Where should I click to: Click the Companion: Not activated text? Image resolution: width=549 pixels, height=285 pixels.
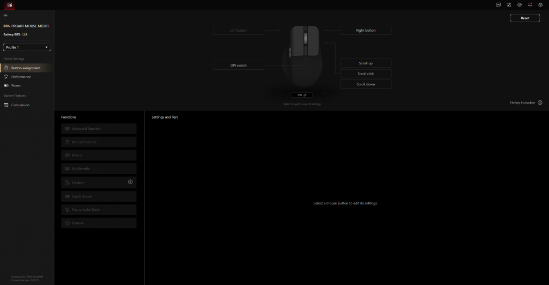click(x=27, y=276)
